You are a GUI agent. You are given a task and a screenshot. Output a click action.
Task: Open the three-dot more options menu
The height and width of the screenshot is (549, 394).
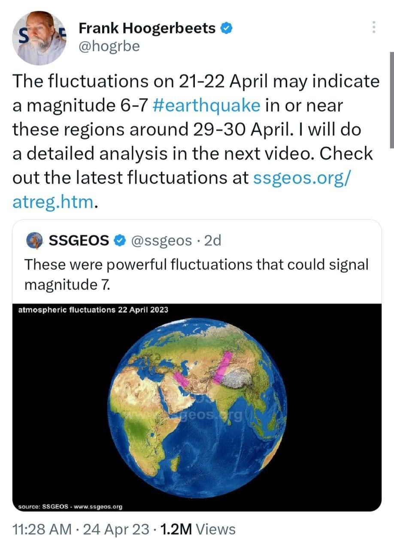point(374,27)
